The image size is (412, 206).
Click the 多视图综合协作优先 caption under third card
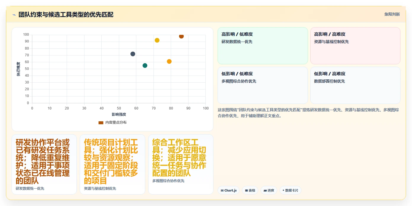[168, 181]
